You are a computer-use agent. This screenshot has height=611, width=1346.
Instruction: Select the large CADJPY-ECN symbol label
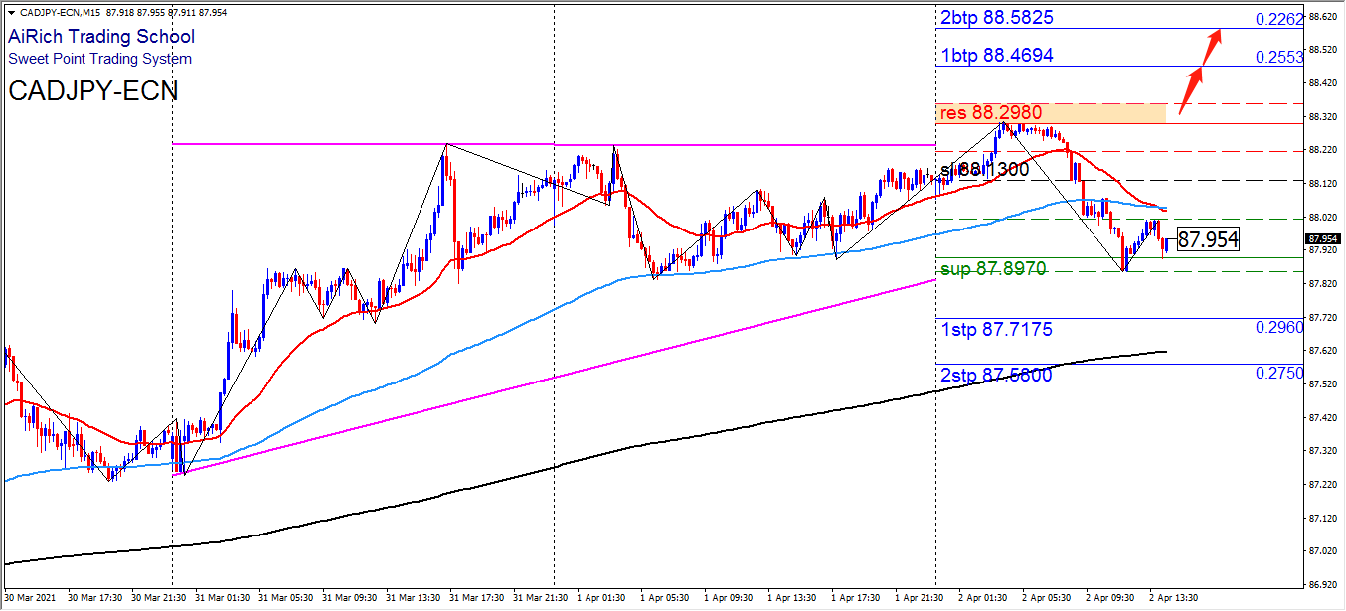(x=93, y=91)
